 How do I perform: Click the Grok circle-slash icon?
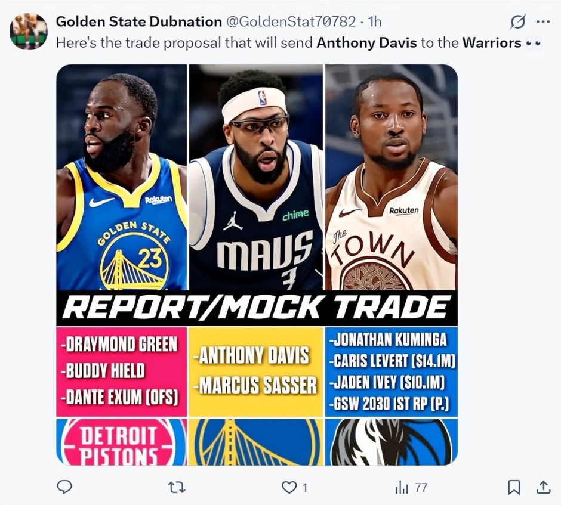[517, 22]
